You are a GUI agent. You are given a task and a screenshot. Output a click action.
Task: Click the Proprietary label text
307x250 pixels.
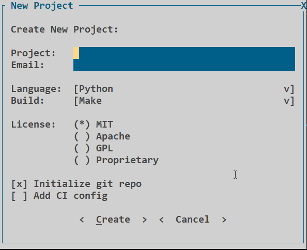coord(127,160)
